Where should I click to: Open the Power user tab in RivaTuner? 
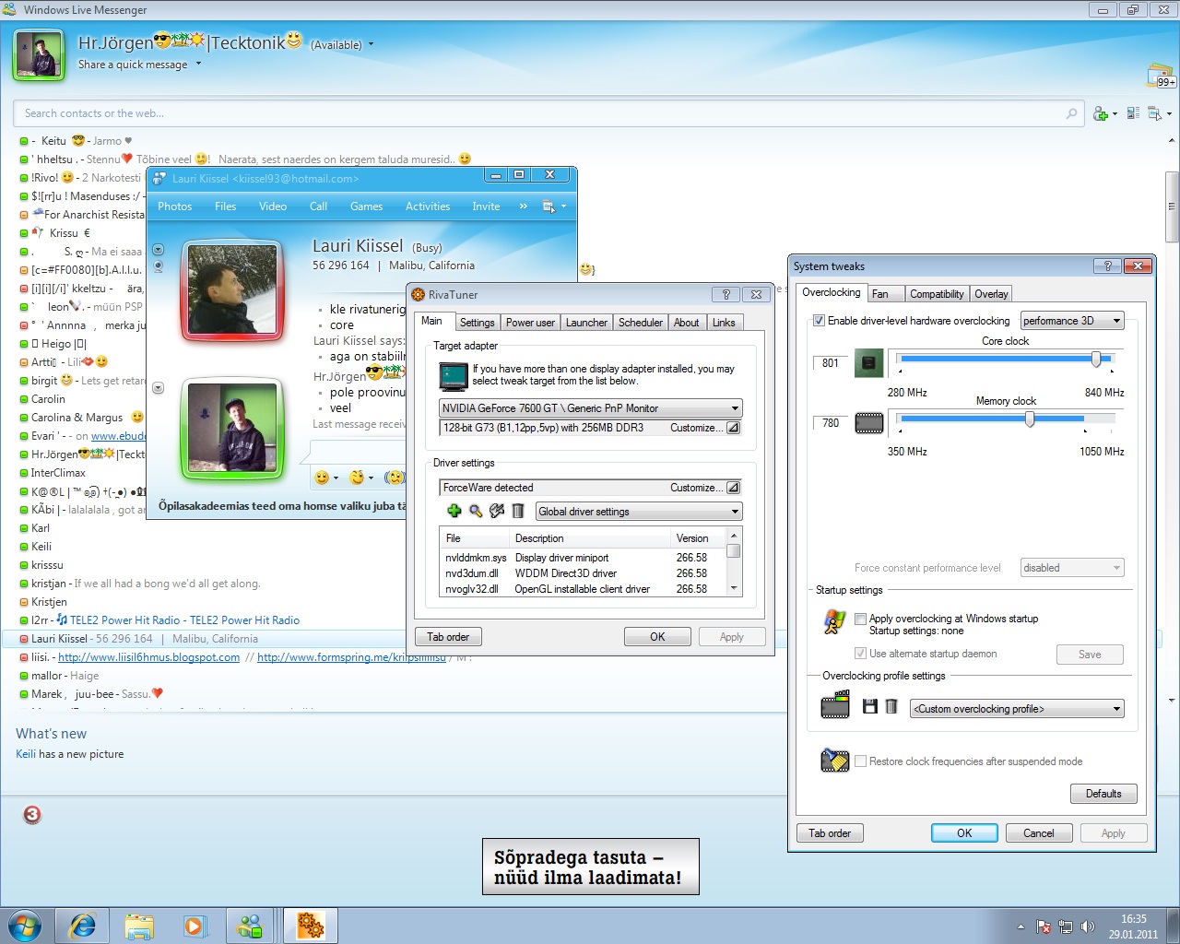tap(530, 323)
